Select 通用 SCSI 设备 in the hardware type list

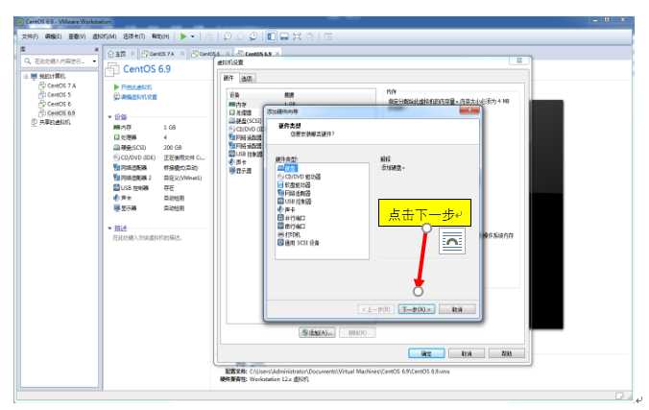tap(299, 243)
